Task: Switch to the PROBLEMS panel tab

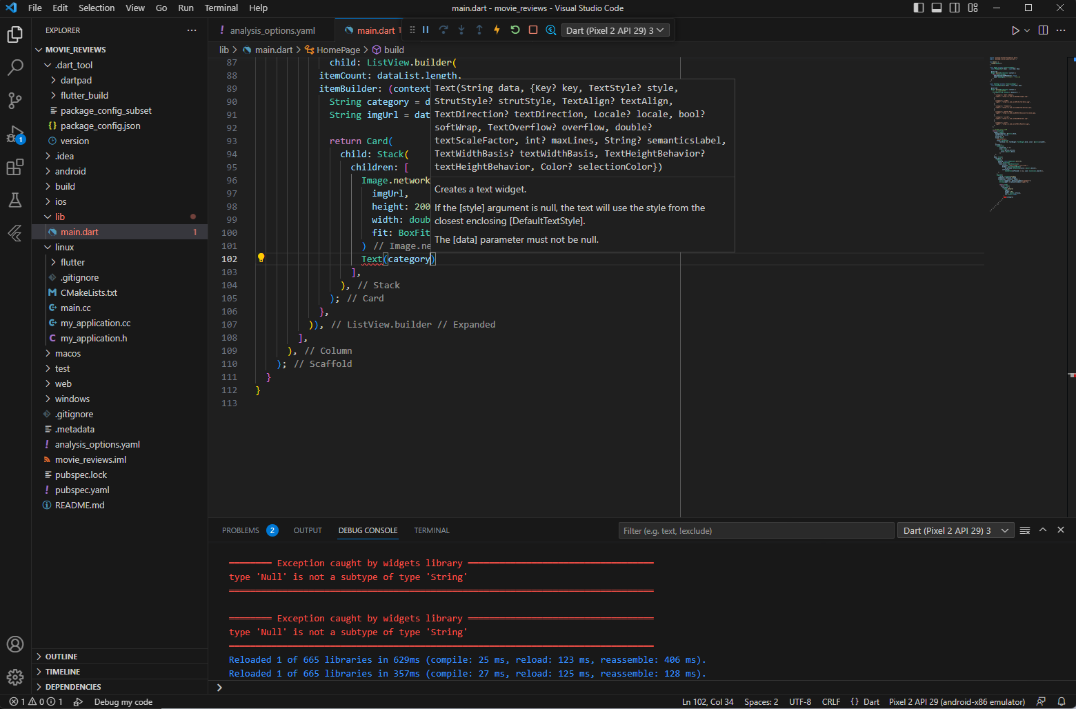Action: (241, 530)
